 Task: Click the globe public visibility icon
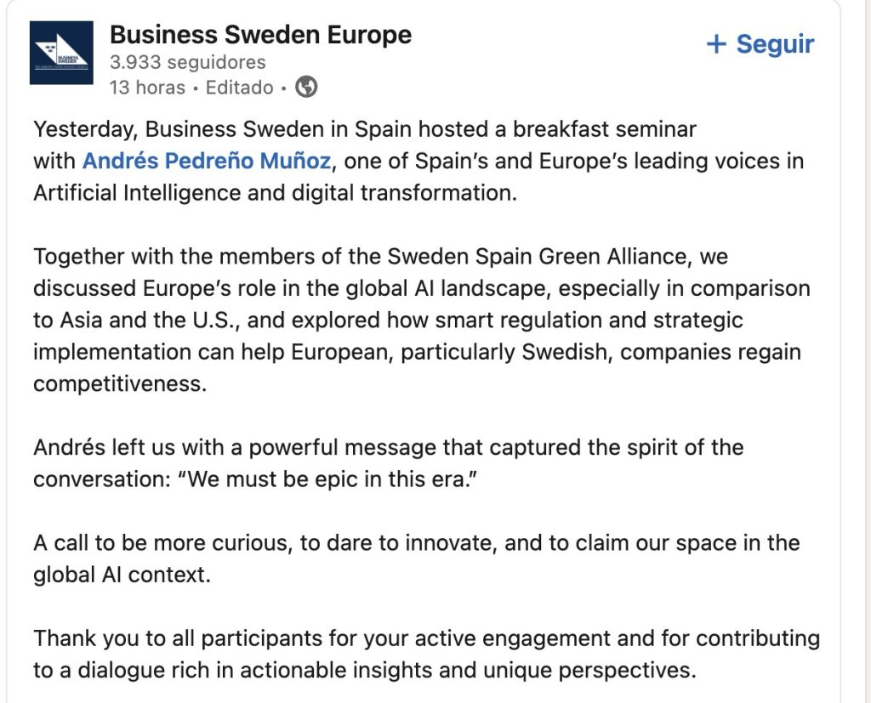click(x=307, y=87)
